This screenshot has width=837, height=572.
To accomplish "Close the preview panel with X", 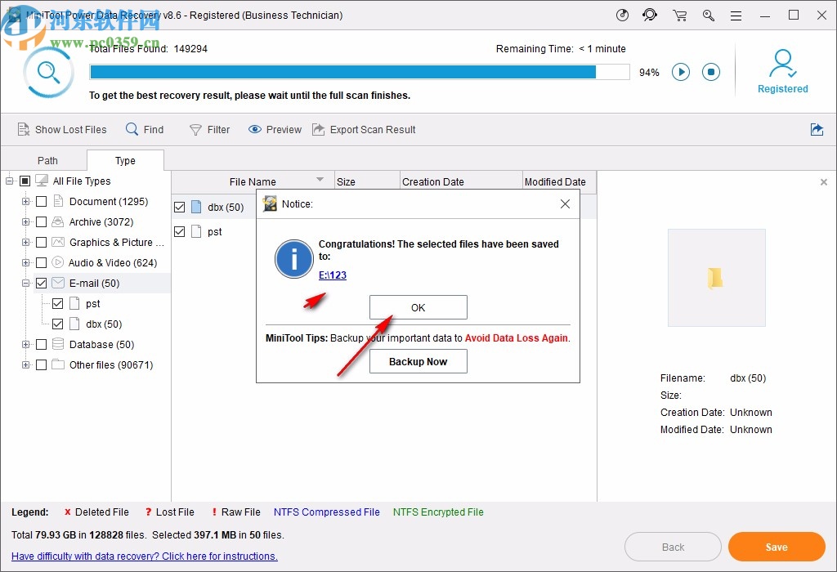I will pyautogui.click(x=824, y=182).
